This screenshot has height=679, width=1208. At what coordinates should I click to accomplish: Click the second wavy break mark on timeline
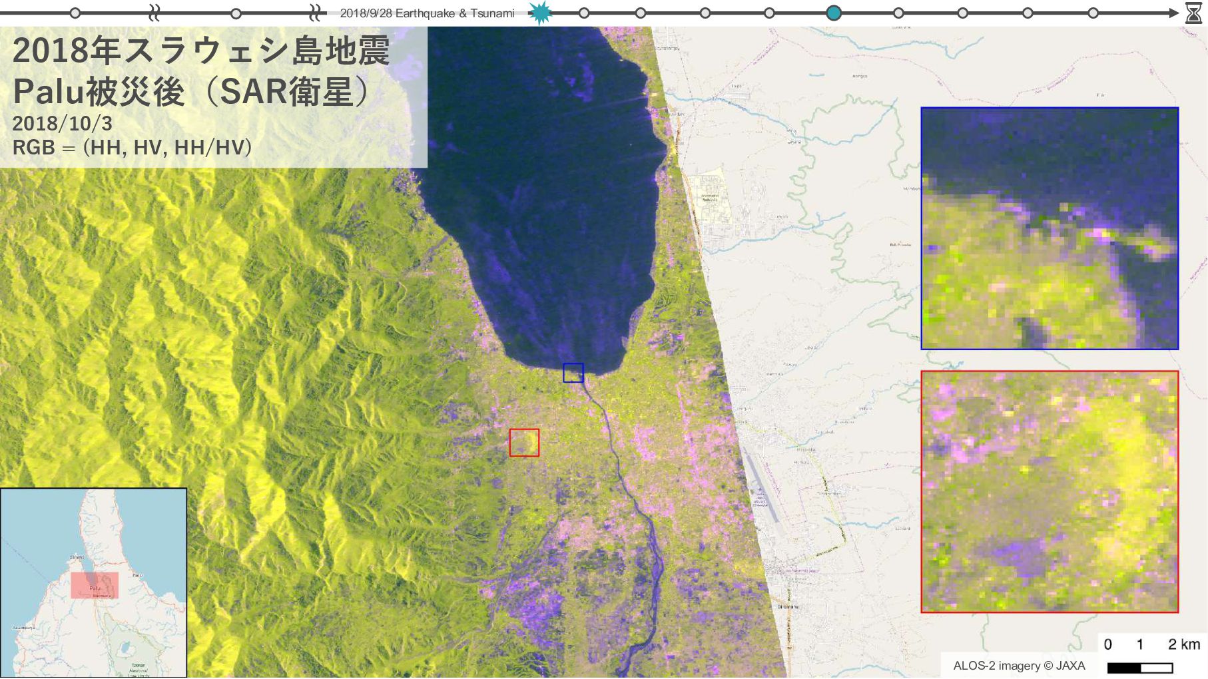pyautogui.click(x=316, y=13)
